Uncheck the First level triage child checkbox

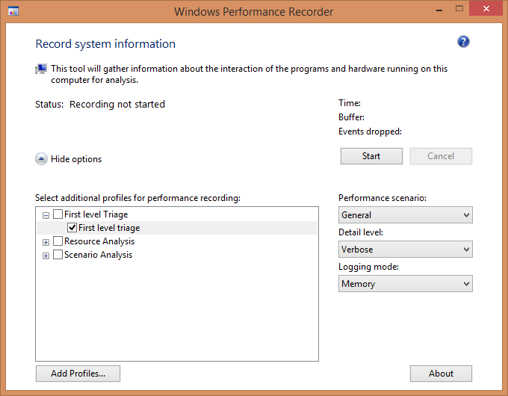(72, 227)
